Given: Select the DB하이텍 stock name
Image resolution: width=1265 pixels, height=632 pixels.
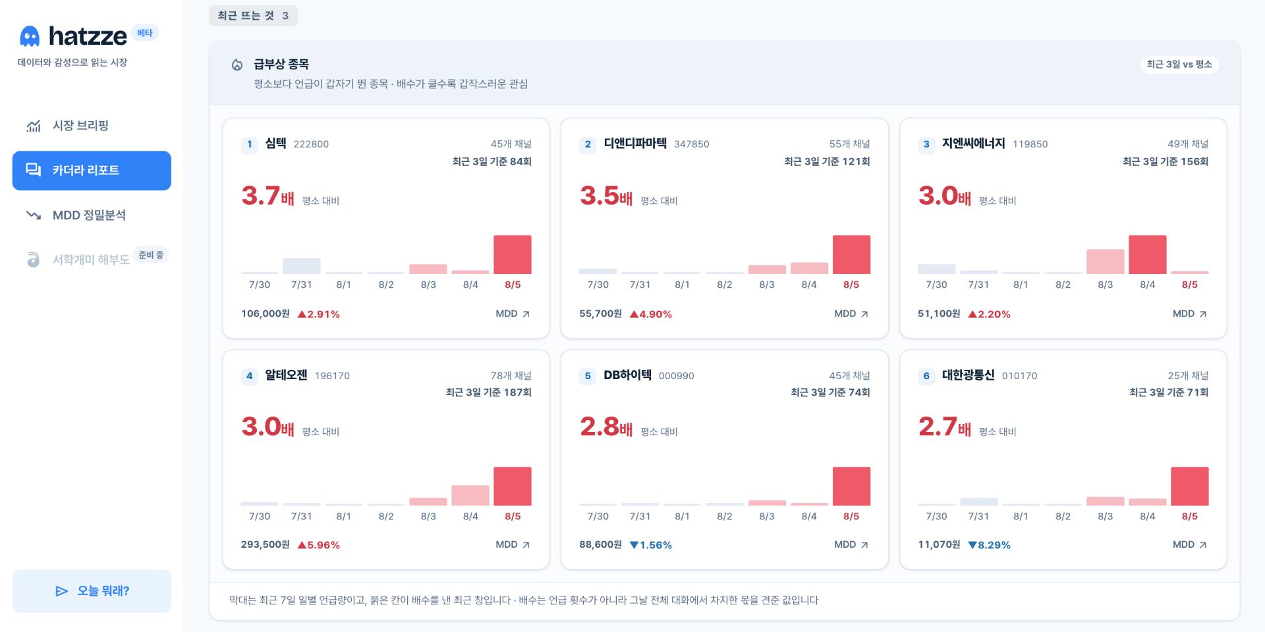Looking at the screenshot, I should click(627, 375).
